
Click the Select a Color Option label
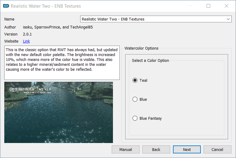150,60
